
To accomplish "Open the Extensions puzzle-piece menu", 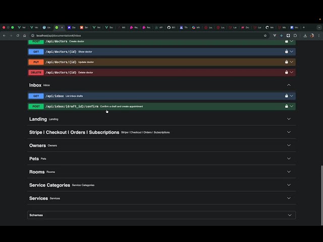I will 295,36.
